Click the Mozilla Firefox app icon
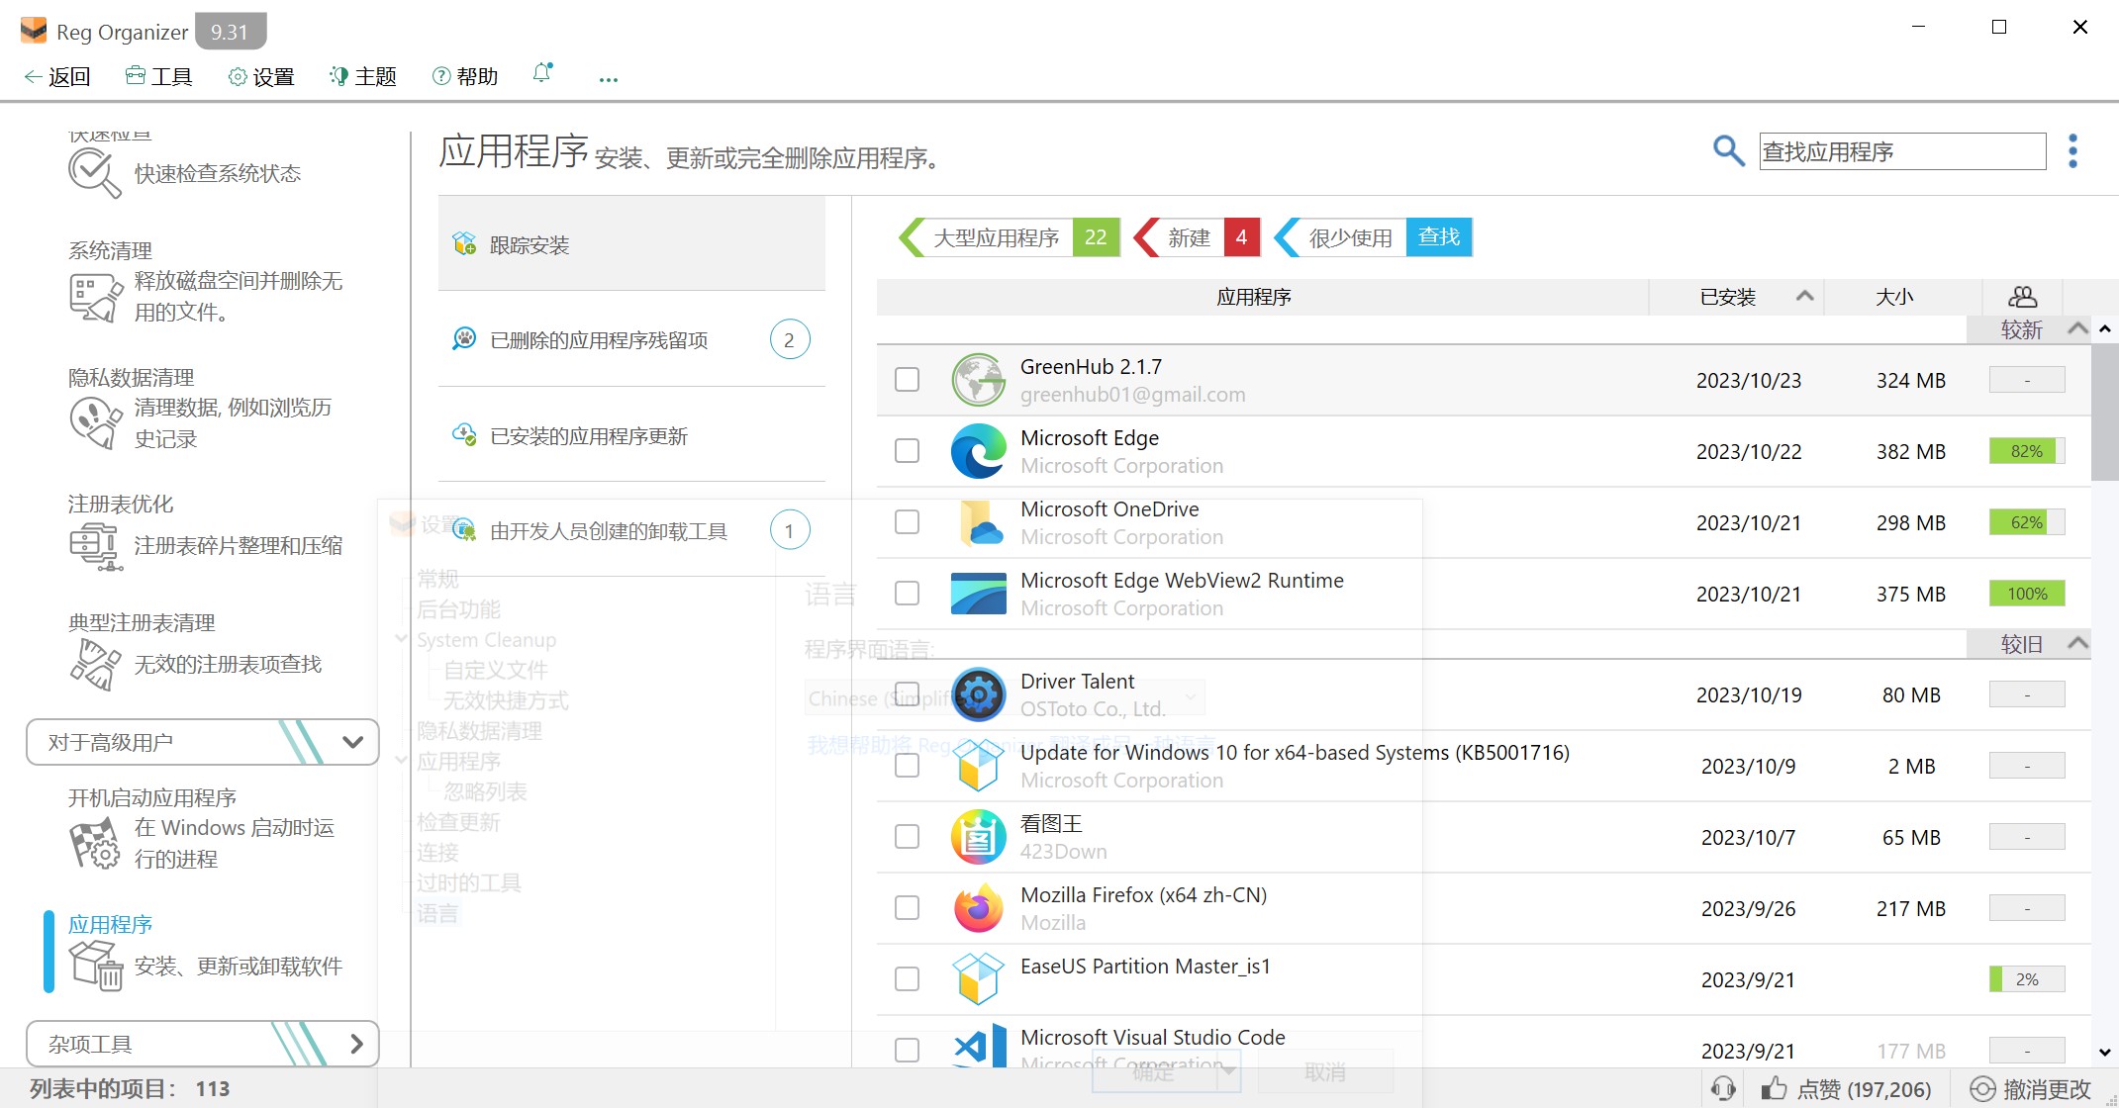Screen dimensions: 2119x1108 [978, 908]
